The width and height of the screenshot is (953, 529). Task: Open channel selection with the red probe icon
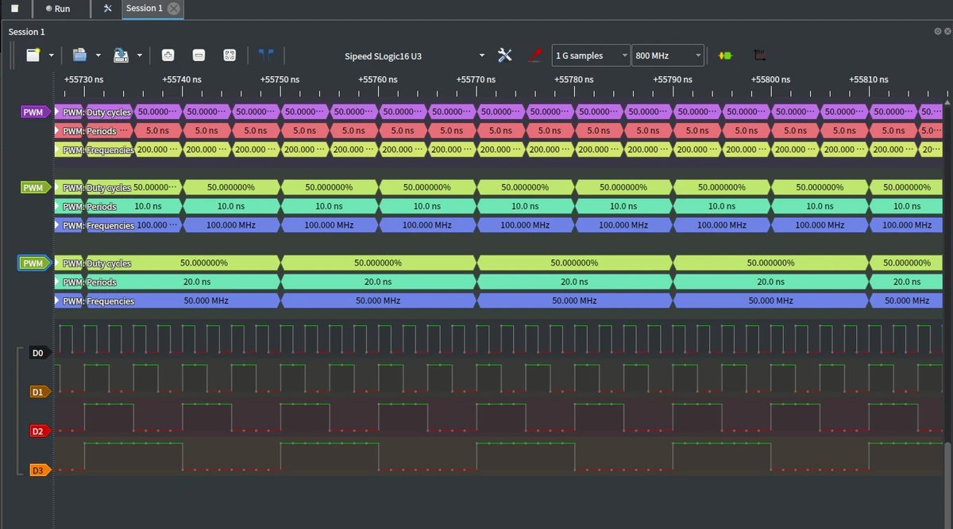[x=534, y=56]
